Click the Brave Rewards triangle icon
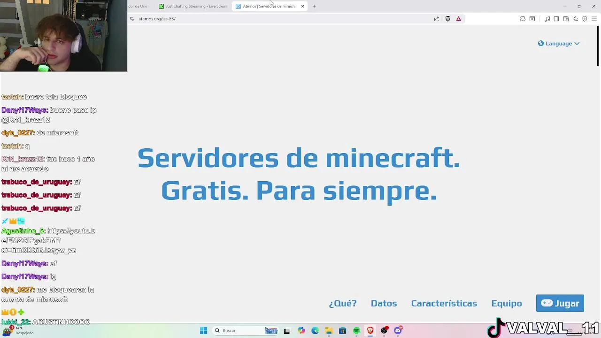This screenshot has width=601, height=338. [x=459, y=19]
